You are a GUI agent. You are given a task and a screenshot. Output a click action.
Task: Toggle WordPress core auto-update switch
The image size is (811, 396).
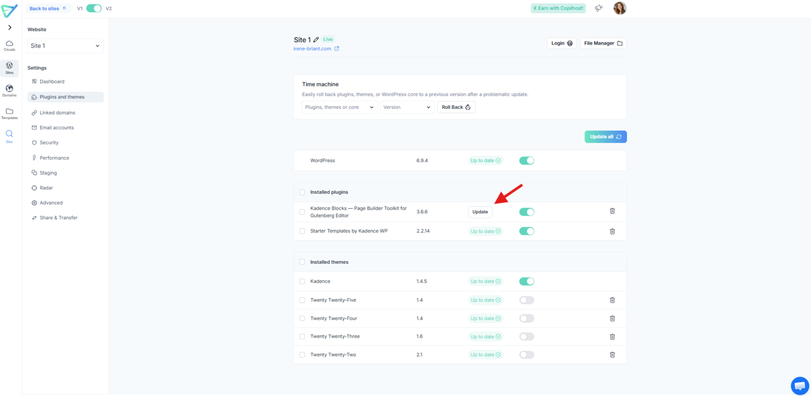pos(527,161)
